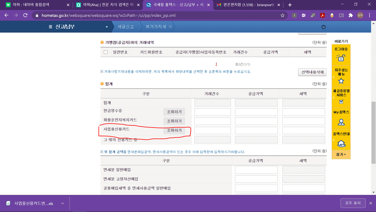Bookmark this page with star icon
The height and width of the screenshot is (212, 376).
tap(282, 16)
